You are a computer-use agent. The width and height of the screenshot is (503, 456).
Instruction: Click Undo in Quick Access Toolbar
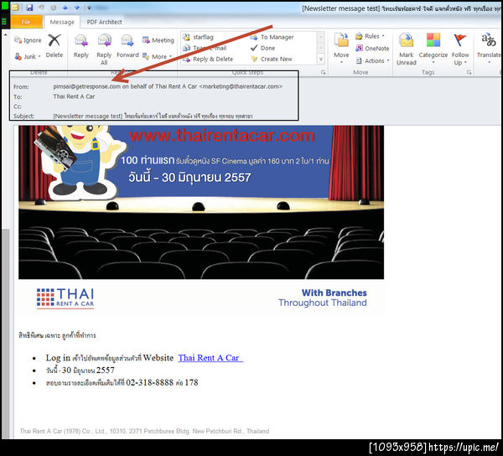click(x=41, y=8)
